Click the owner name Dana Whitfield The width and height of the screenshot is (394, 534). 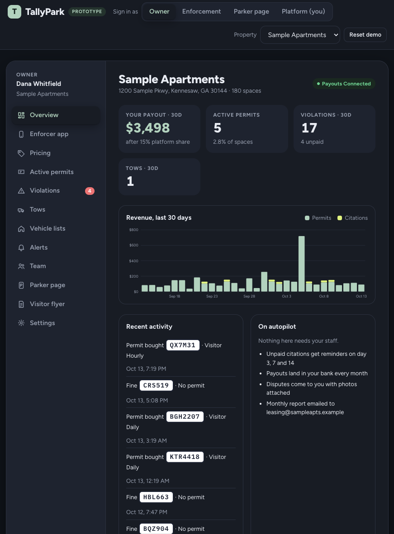pyautogui.click(x=38, y=84)
